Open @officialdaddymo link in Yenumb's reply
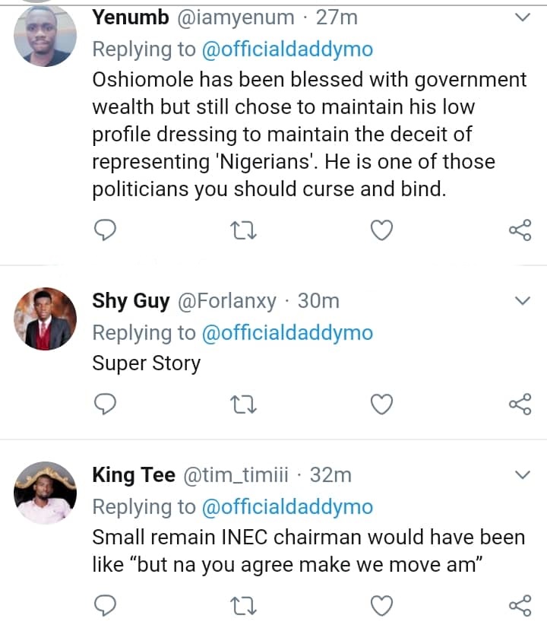547x628 pixels. coord(286,49)
